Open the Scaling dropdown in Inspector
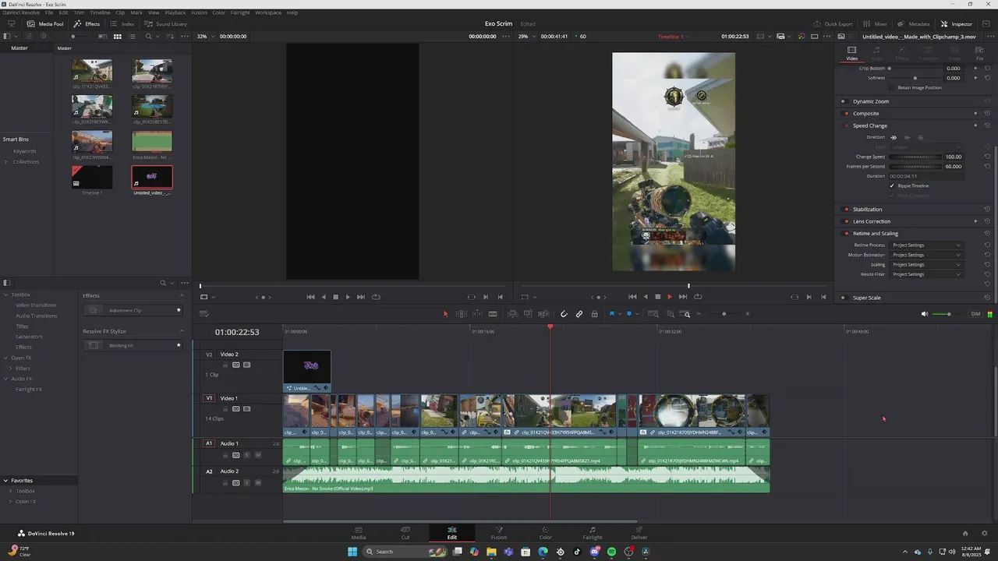998x561 pixels. pyautogui.click(x=926, y=265)
